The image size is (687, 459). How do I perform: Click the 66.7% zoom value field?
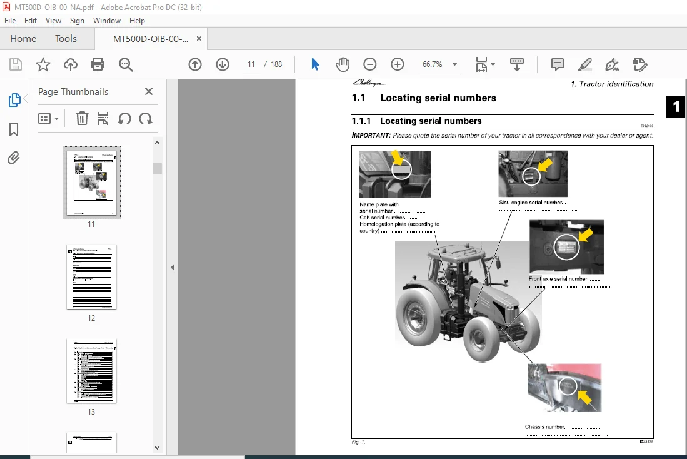coord(433,64)
